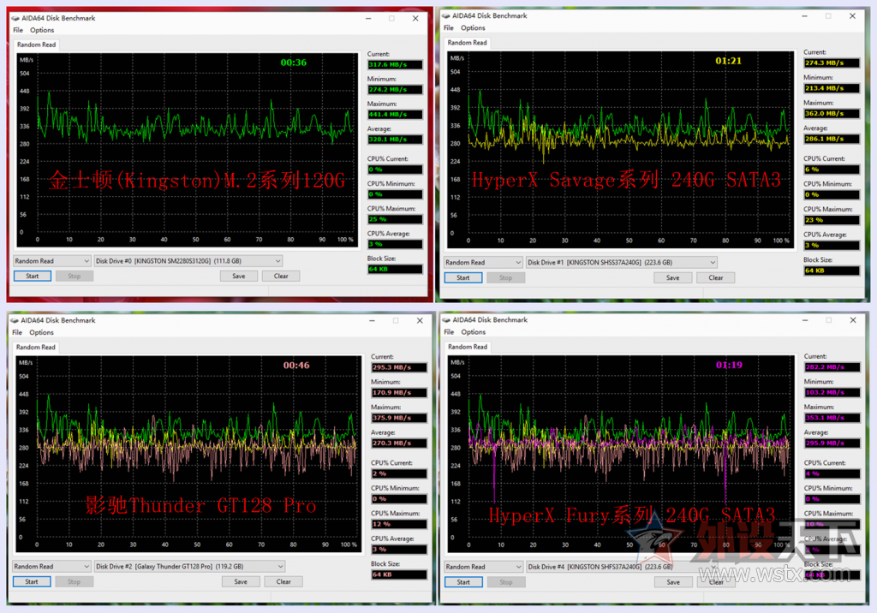Viewport: 877px width, 613px height.
Task: Minimize the SHFS37A240G benchmark window
Action: click(x=805, y=320)
